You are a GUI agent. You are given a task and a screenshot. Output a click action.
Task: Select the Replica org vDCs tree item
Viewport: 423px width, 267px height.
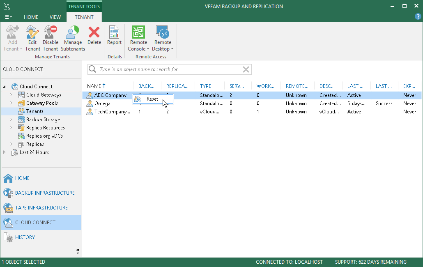tap(44, 136)
